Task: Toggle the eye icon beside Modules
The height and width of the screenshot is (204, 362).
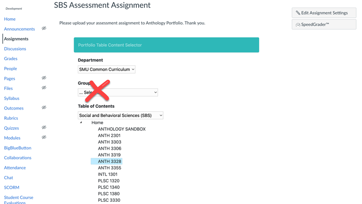Action: [44, 137]
